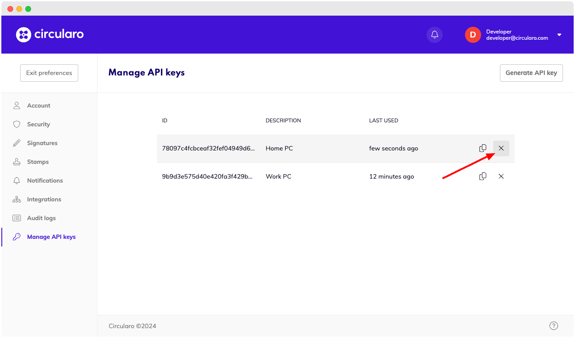Open the Developer avatar menu
Screen dimensions: 575x338
473,34
